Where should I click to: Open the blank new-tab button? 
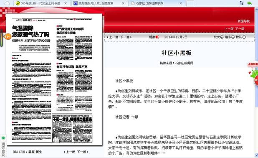click(190, 3)
